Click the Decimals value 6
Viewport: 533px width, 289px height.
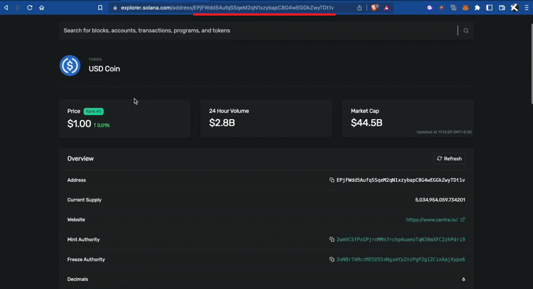click(463, 279)
